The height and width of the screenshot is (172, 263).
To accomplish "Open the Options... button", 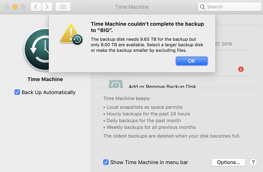I will point(228,162).
